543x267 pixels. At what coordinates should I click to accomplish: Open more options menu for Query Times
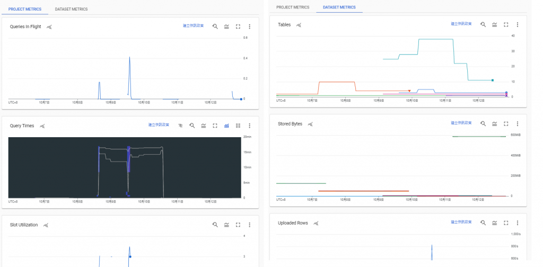pyautogui.click(x=249, y=126)
